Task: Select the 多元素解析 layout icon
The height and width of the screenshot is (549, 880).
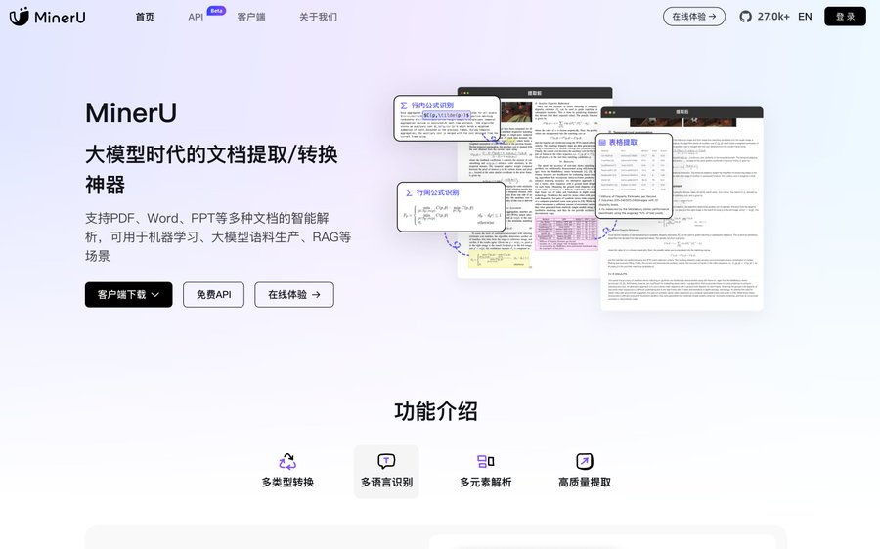Action: (x=485, y=461)
